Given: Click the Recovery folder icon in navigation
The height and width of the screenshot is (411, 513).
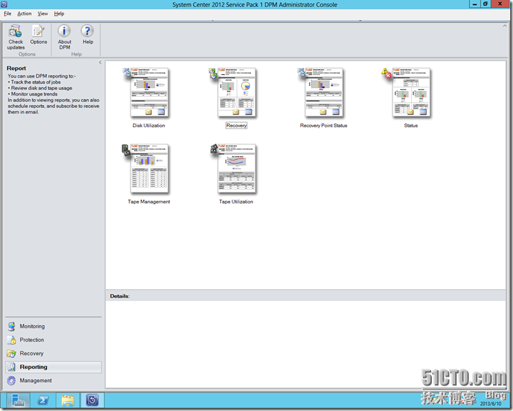Looking at the screenshot, I should click(x=12, y=353).
